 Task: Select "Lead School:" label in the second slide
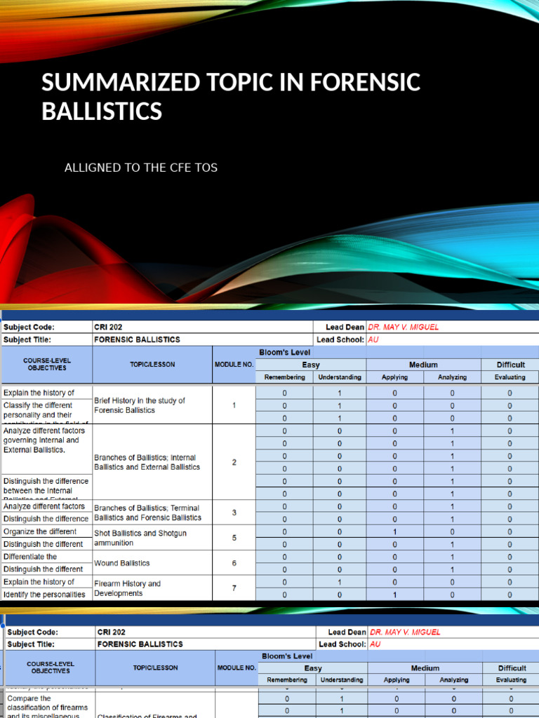[x=340, y=340]
